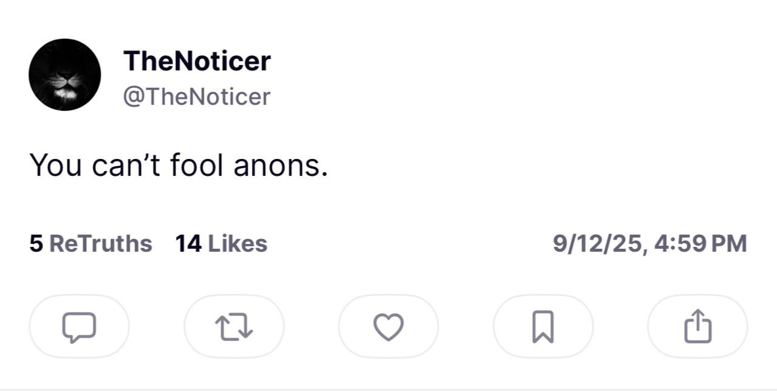777x392 pixels.
Task: Click the bold TheNoticer display name
Action: tap(197, 61)
